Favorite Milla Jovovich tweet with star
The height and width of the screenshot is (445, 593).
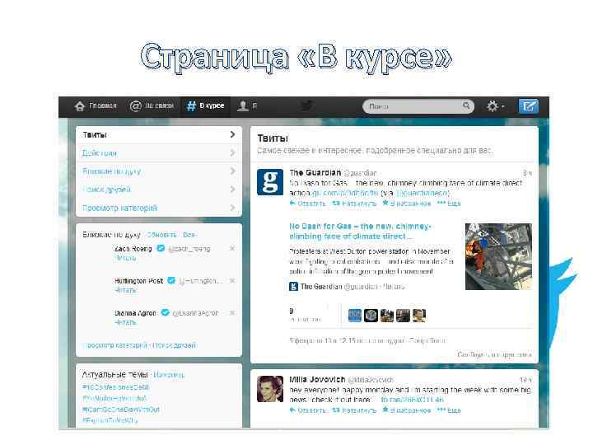tap(407, 410)
